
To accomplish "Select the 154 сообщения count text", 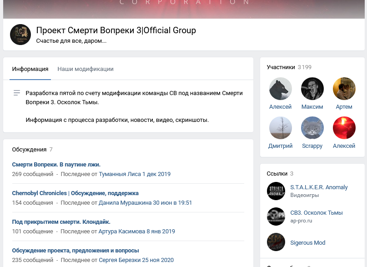I will 33,203.
